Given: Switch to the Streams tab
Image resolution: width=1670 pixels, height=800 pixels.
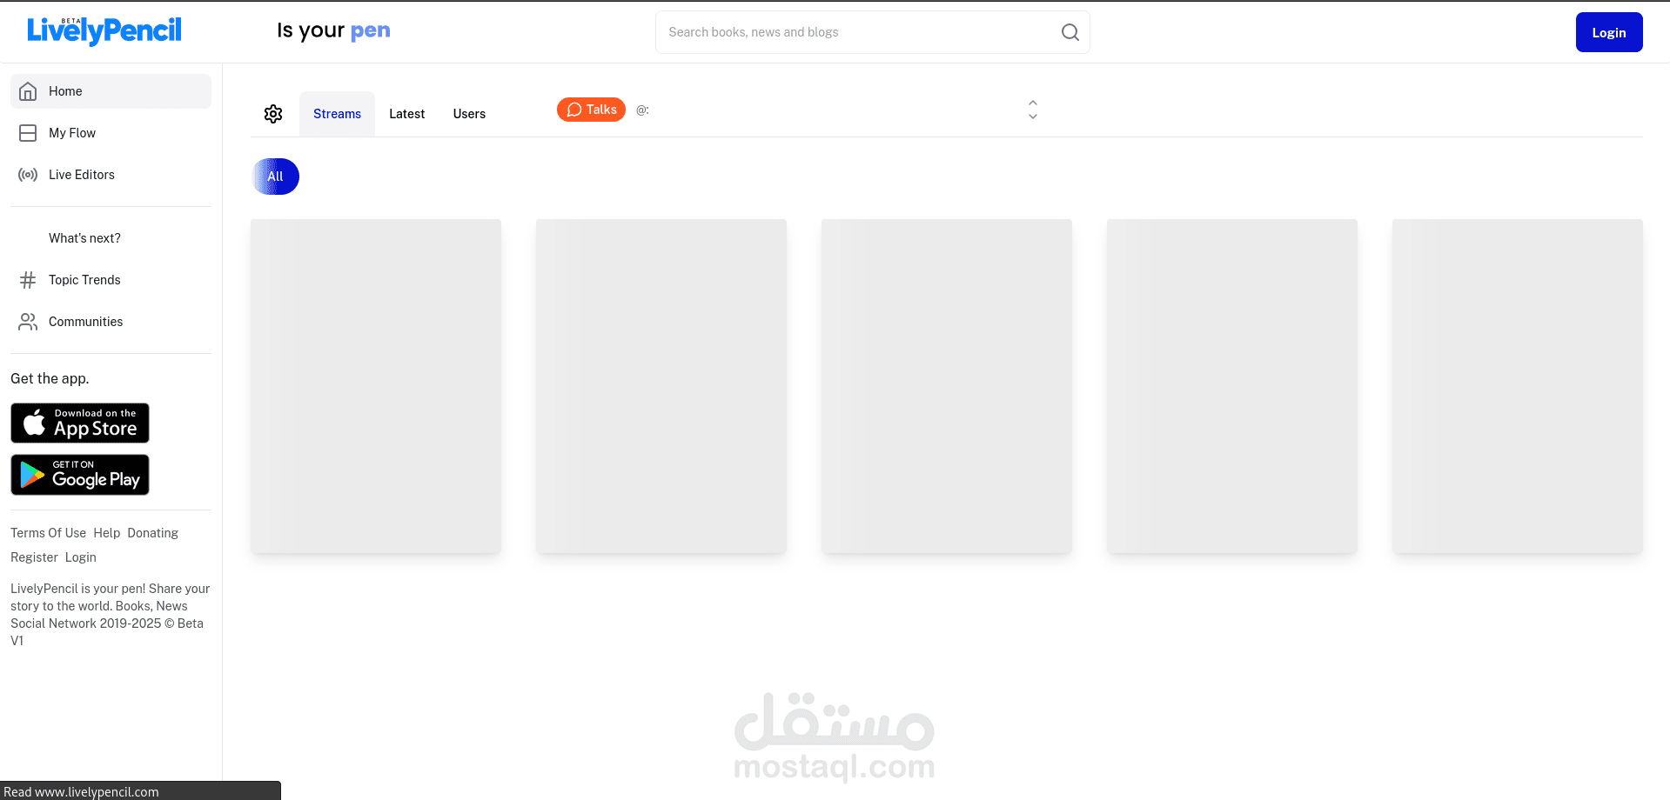Looking at the screenshot, I should pyautogui.click(x=337, y=114).
